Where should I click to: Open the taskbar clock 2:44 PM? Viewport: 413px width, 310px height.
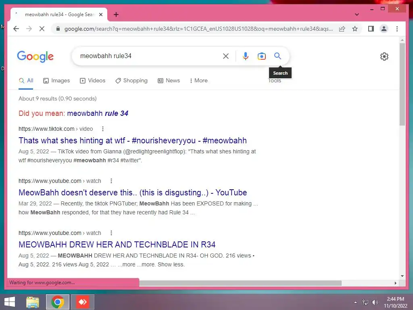pyautogui.click(x=395, y=302)
